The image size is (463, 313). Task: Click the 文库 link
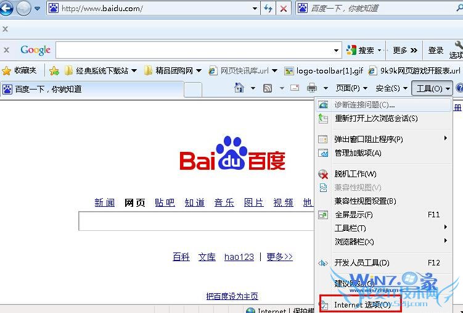207,257
